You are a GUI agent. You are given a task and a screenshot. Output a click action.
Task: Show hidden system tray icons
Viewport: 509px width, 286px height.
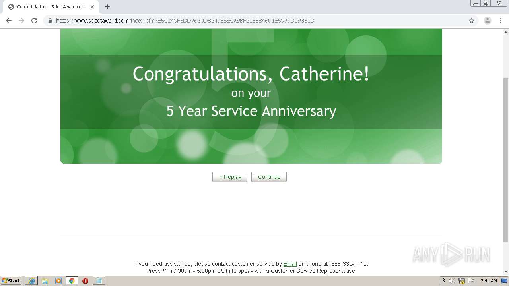[x=444, y=281]
